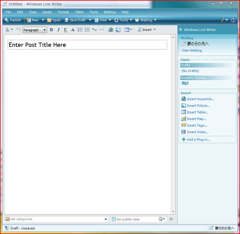The width and height of the screenshot is (240, 234).
Task: Open the Format menu
Action: coord(63,12)
